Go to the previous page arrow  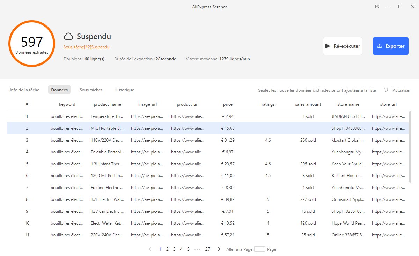pyautogui.click(x=150, y=249)
